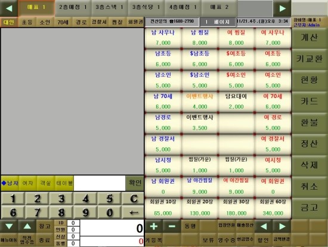Tap keypad digit 0
The image size is (328, 247).
[x=109, y=212]
